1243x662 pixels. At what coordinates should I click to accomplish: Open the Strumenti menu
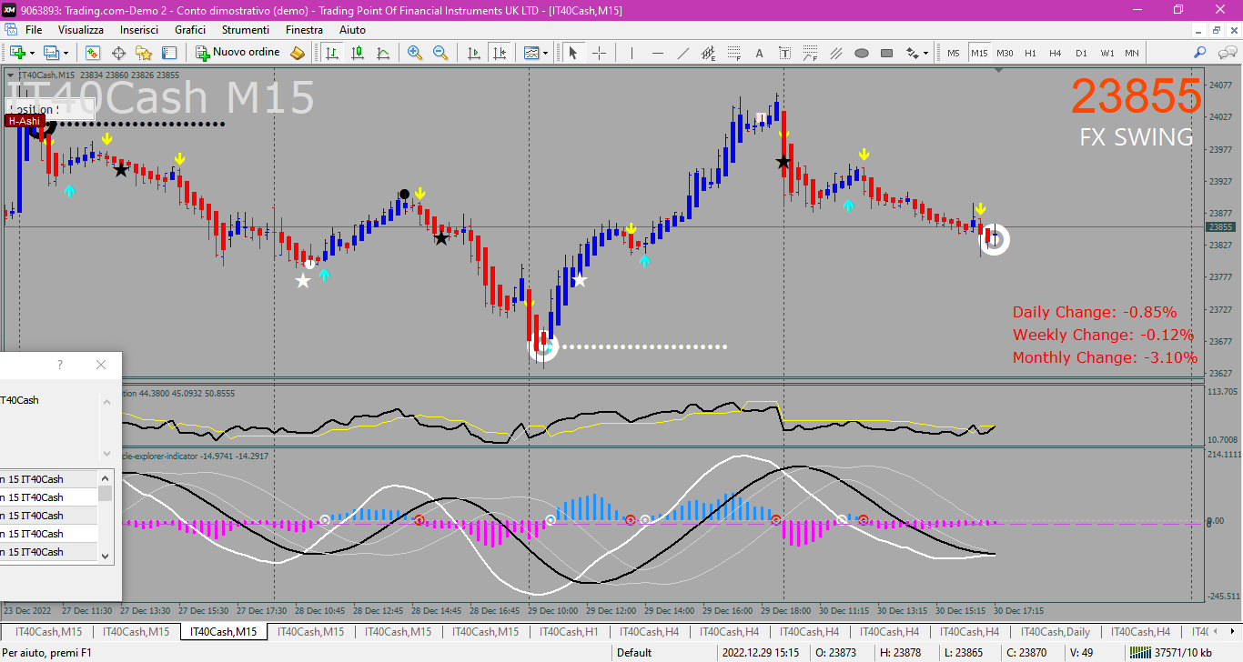246,30
